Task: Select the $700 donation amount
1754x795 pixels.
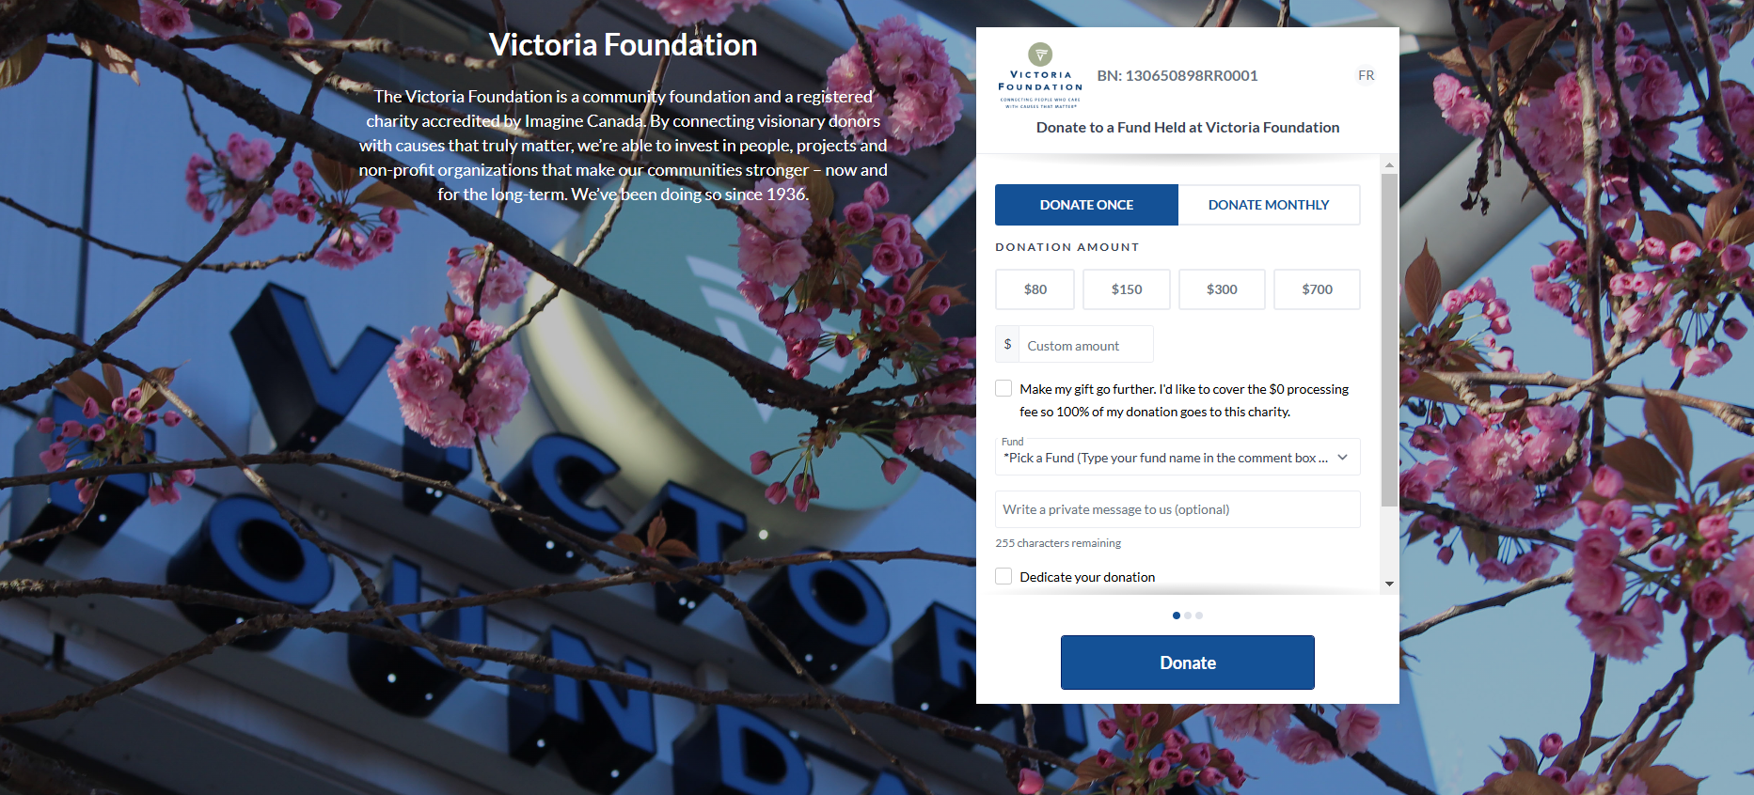Action: 1317,289
